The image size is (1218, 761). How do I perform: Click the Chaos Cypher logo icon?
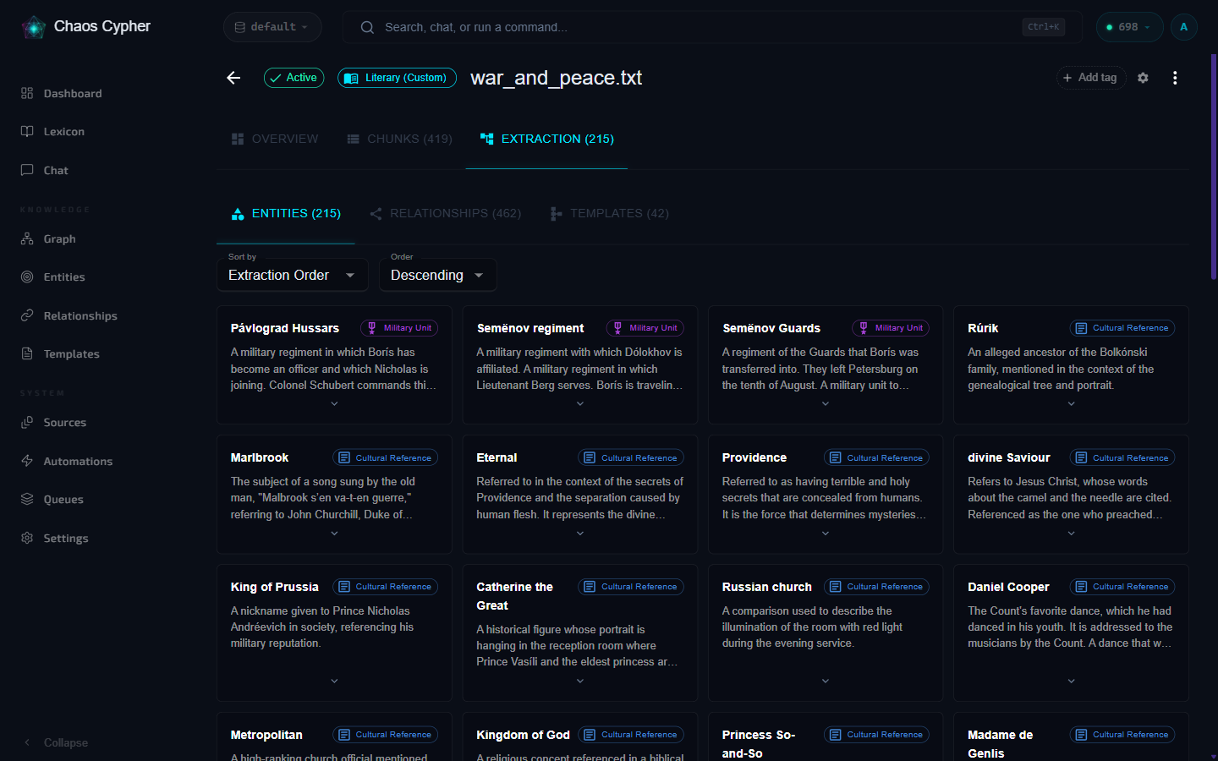point(34,27)
